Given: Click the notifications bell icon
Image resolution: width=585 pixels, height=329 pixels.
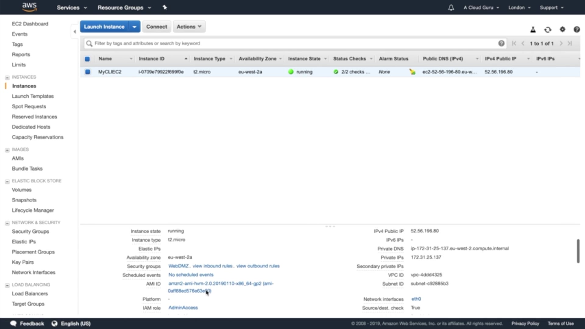Looking at the screenshot, I should (x=451, y=8).
